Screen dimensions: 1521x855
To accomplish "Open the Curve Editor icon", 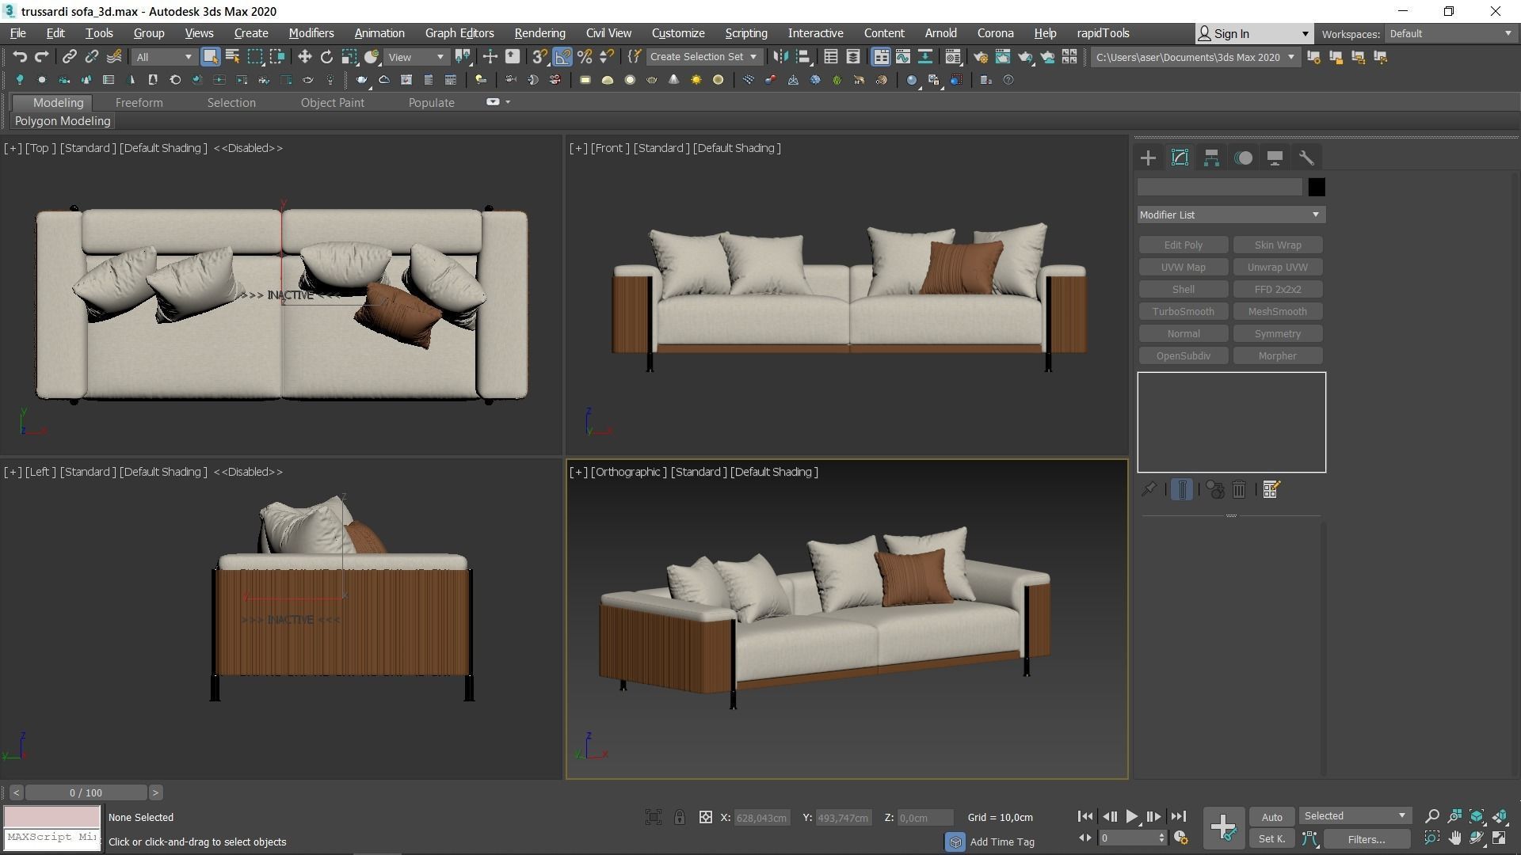I will coord(903,56).
